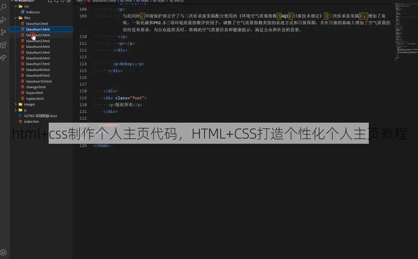Click the CSS file icon beside index.css
Screen dimensions: 418x259
[23, 12]
